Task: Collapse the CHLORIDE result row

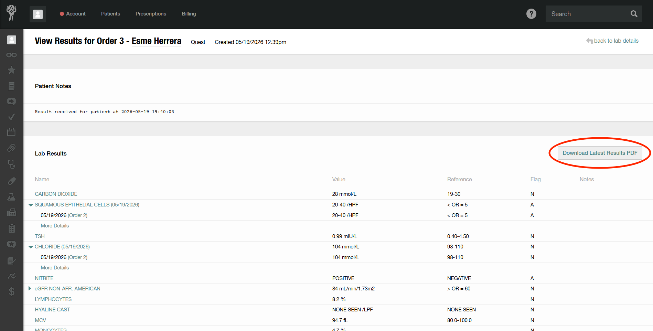Action: pos(31,247)
